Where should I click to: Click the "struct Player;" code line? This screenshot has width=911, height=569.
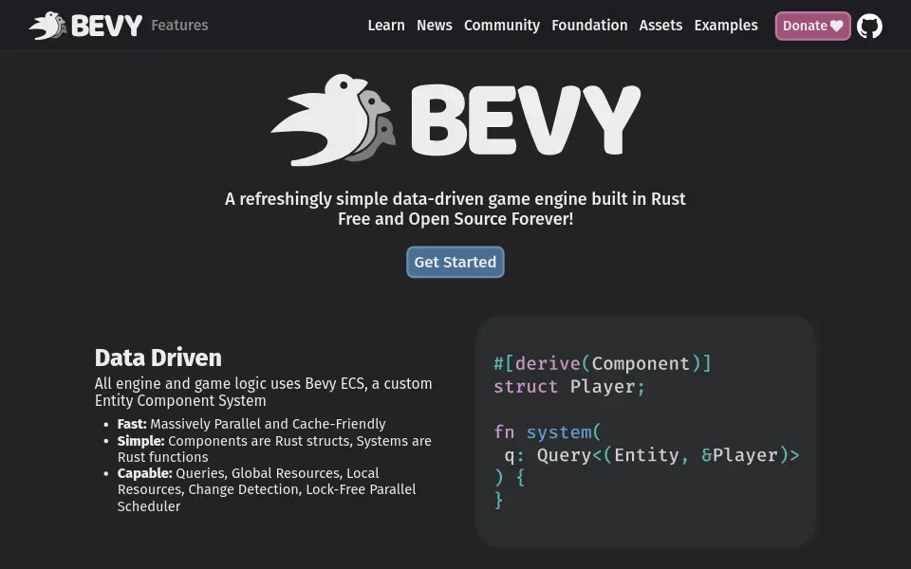(568, 387)
